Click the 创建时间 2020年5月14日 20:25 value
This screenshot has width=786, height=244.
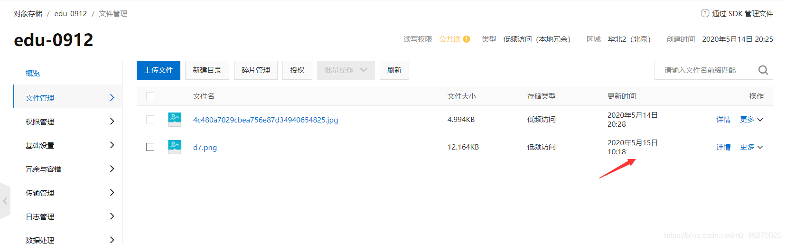click(x=738, y=39)
